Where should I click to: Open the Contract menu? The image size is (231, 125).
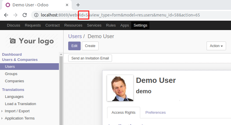coord(53,25)
